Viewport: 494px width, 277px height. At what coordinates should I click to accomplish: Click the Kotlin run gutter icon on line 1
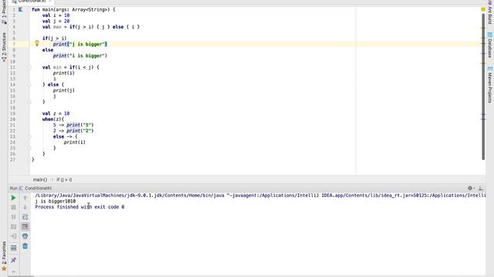[x=21, y=9]
